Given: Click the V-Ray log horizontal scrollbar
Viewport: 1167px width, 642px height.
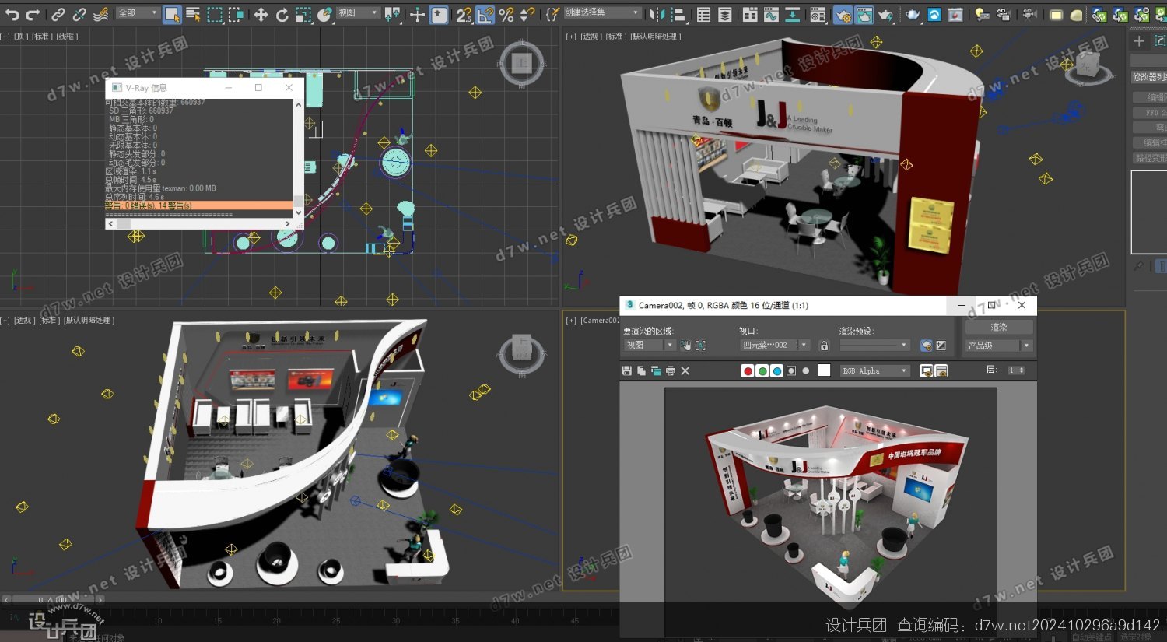Looking at the screenshot, I should point(199,223).
